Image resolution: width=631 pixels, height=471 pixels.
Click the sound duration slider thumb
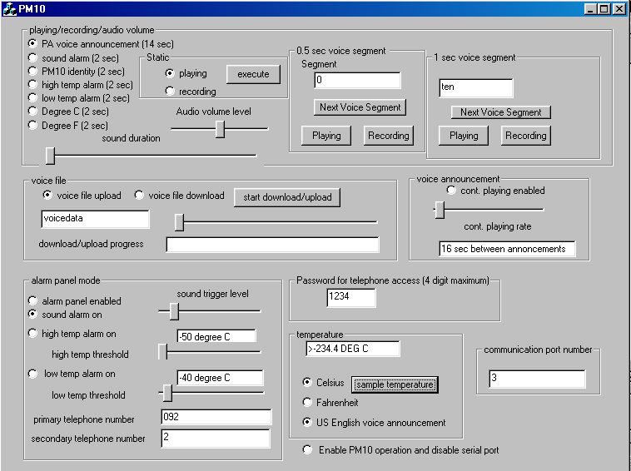tap(50, 156)
